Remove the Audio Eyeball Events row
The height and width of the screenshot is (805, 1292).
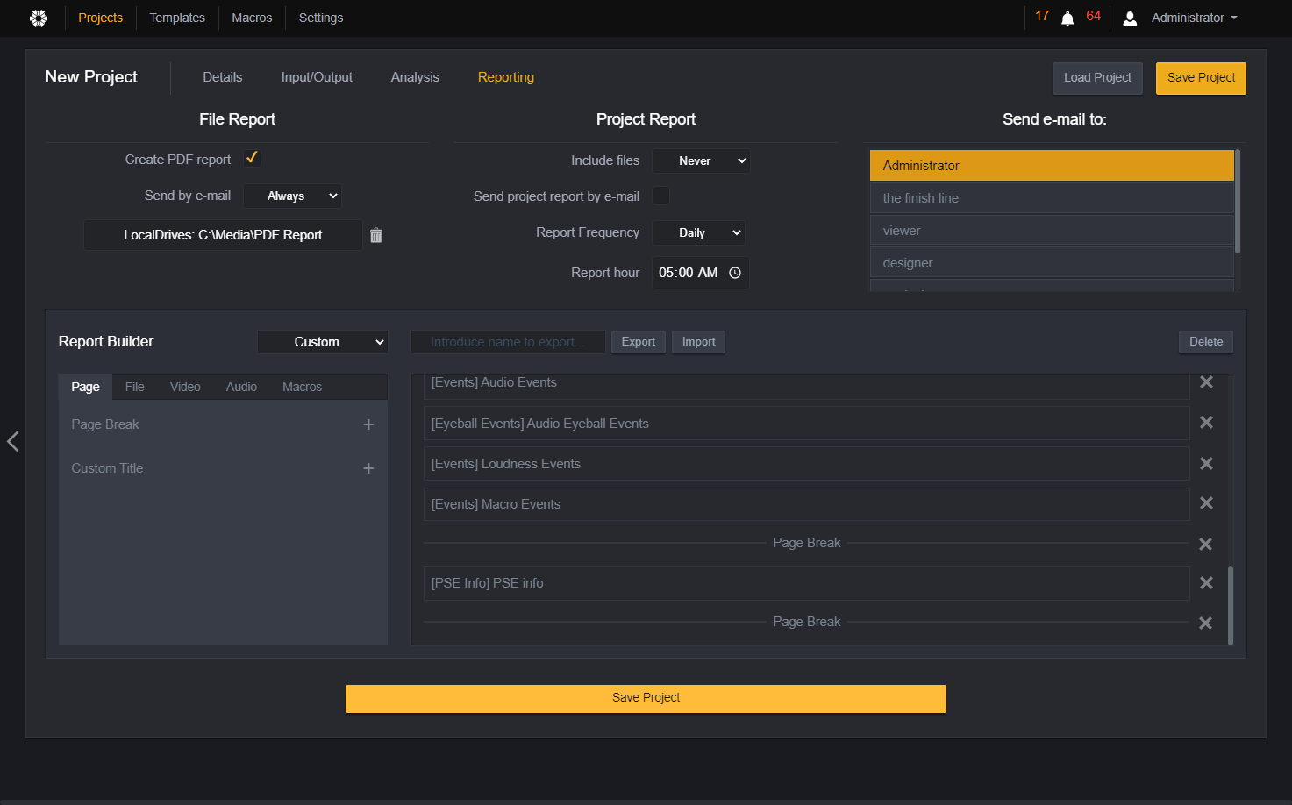1206,423
